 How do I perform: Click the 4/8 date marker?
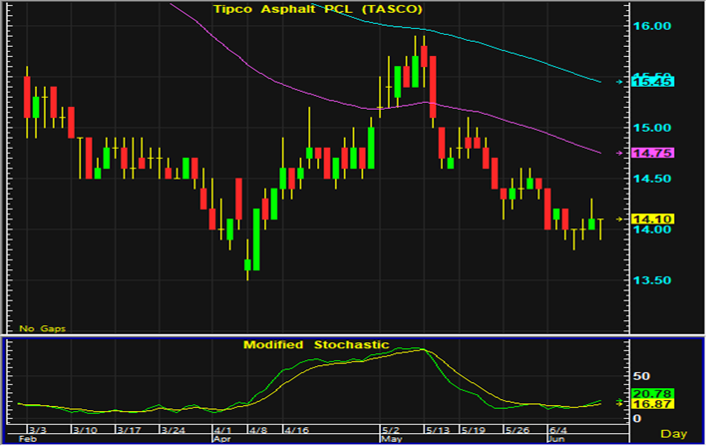(258, 430)
